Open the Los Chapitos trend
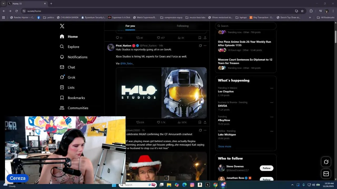Screen dimensions: 337x189 click(x=226, y=92)
